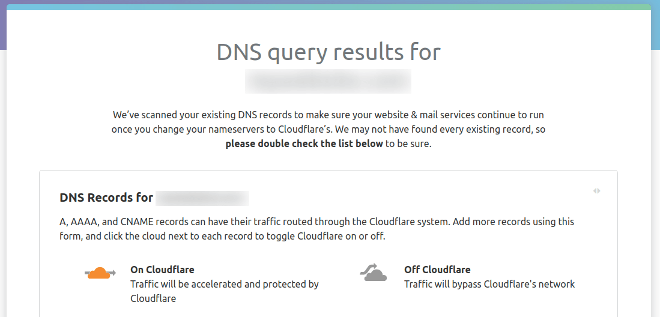Toggle the card's left-right arrows expander
The height and width of the screenshot is (317, 660).
(x=596, y=191)
